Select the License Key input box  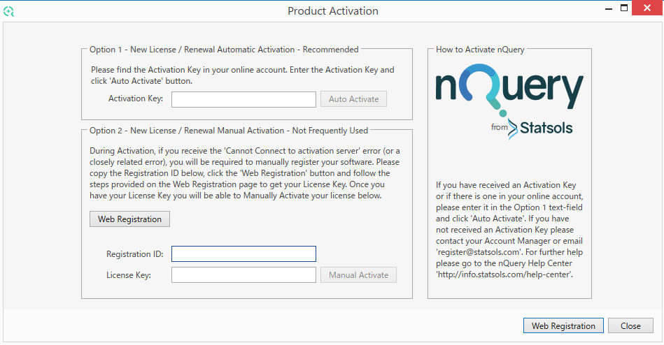point(243,275)
